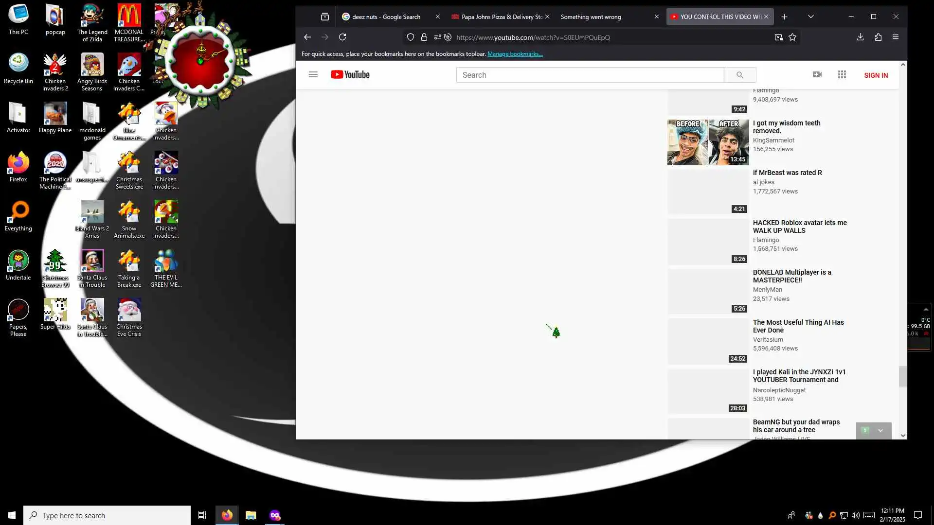This screenshot has height=525, width=934.
Task: Click the page vertical scrollbar thumb
Action: click(903, 376)
